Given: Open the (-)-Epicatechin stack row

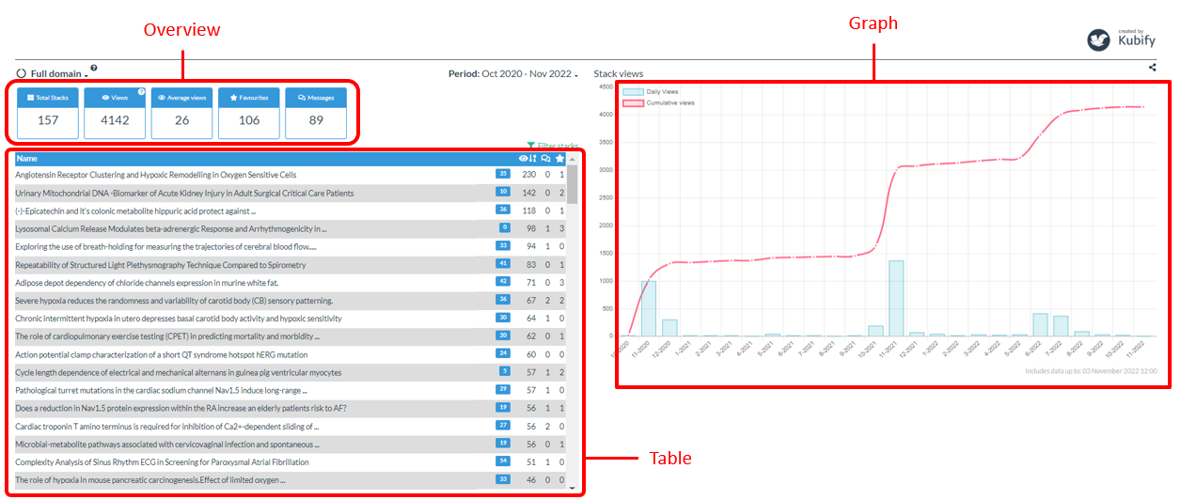Looking at the screenshot, I should tap(135, 211).
